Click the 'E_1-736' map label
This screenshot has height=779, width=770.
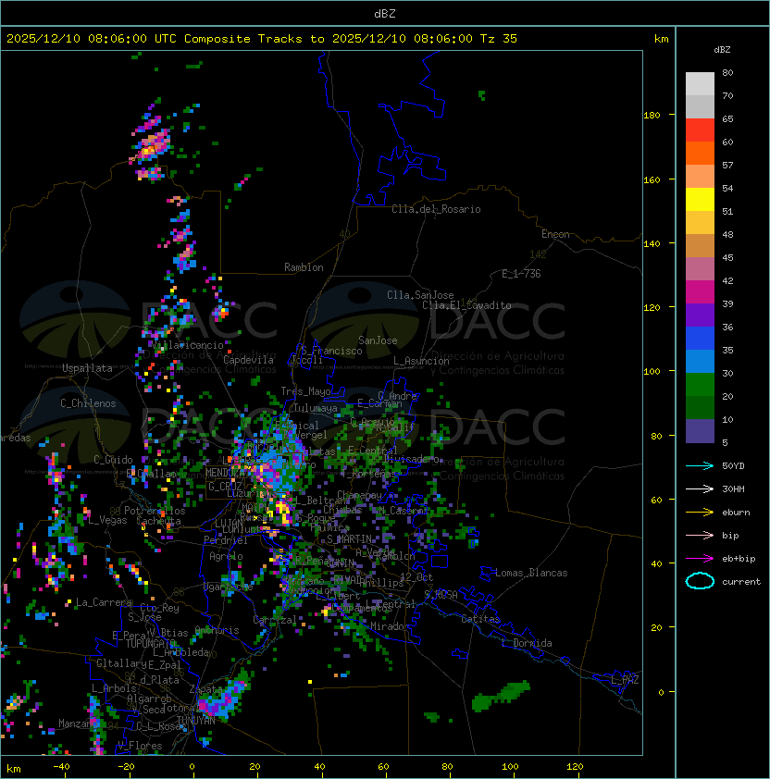pos(521,274)
